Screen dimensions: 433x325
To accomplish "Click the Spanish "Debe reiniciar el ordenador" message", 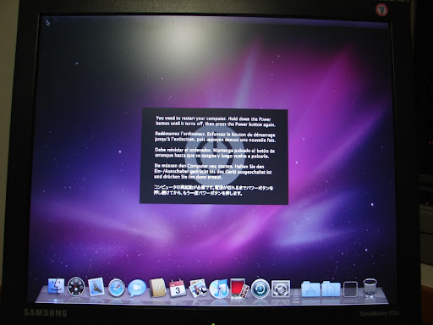I will [215, 153].
